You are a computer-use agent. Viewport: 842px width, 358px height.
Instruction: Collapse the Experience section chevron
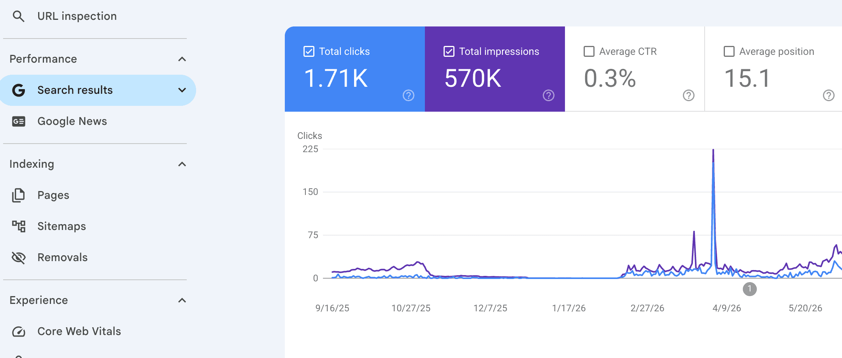pyautogui.click(x=182, y=300)
